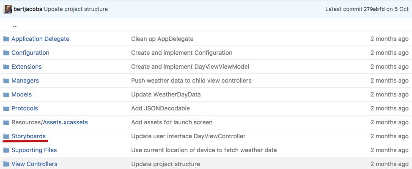Open commit 'Add JSONDecodable'
This screenshot has height=169, width=412.
click(160, 108)
